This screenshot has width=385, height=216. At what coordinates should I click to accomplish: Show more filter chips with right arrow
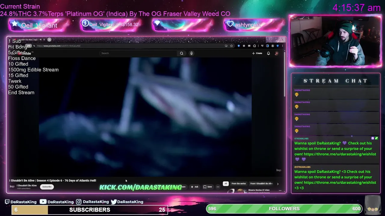coord(278,184)
